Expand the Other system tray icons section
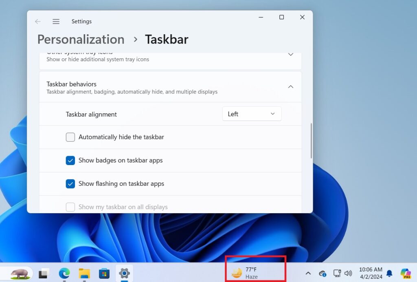 [x=291, y=54]
